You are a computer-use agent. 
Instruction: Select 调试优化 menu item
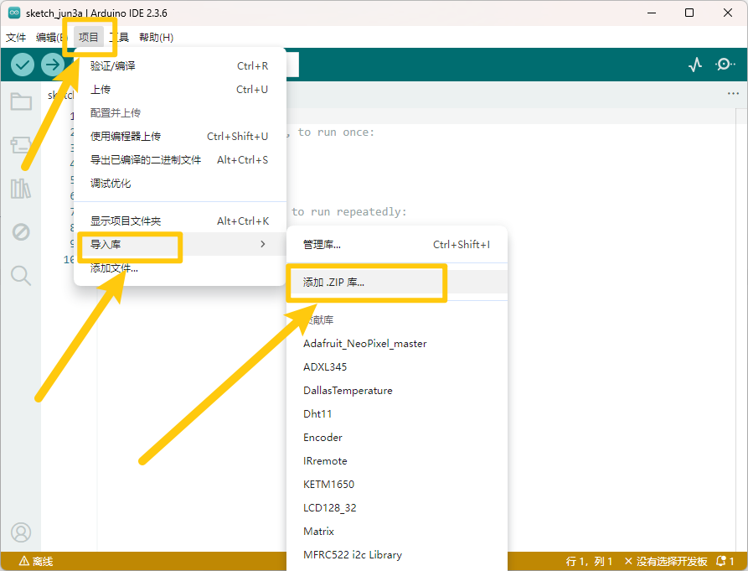tap(180, 184)
